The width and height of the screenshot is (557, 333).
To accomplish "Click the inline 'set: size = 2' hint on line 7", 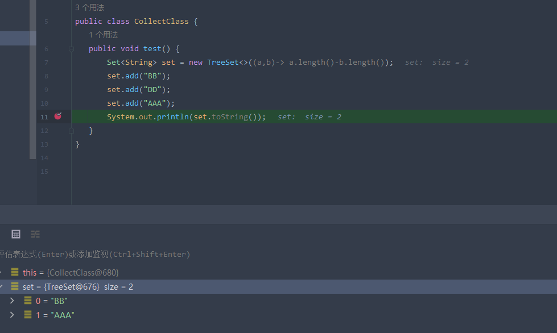I will click(436, 63).
